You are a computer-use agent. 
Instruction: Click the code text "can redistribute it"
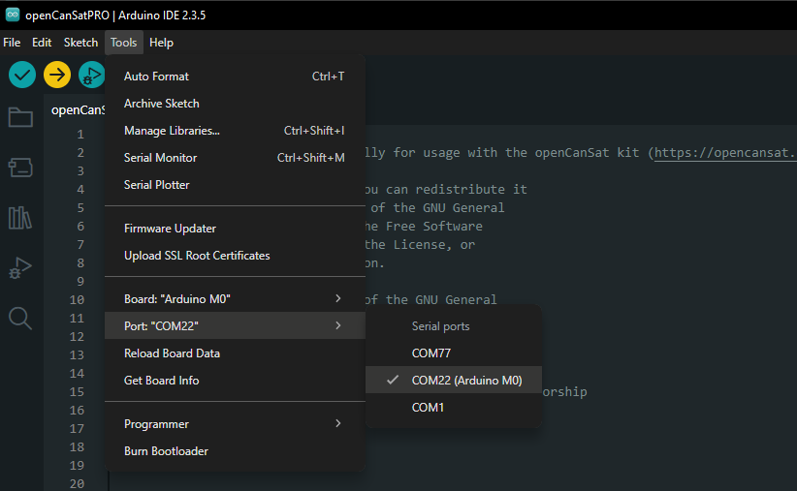(457, 190)
